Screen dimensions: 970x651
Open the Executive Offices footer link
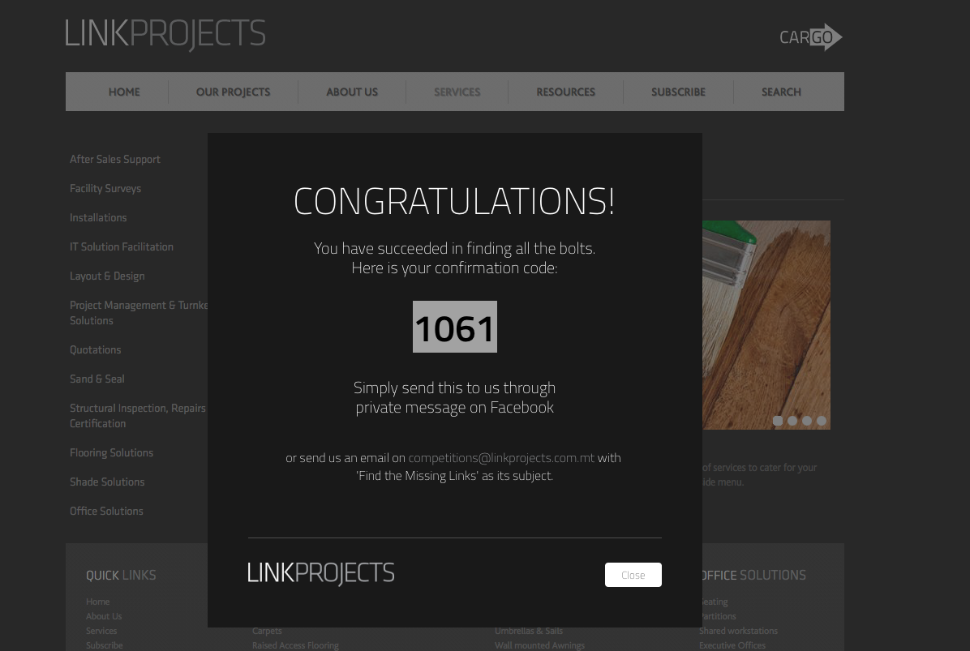732,645
